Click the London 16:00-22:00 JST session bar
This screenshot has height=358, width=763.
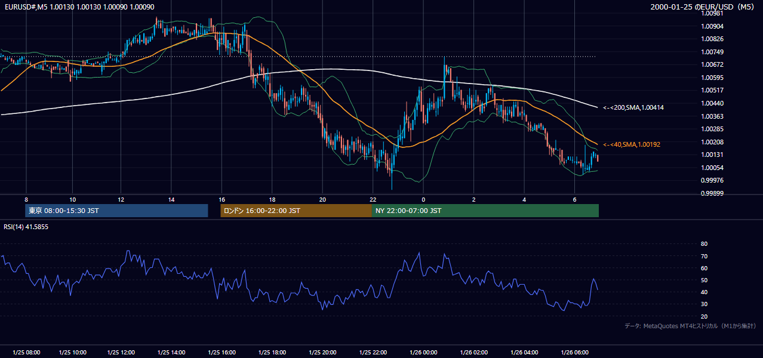click(296, 211)
